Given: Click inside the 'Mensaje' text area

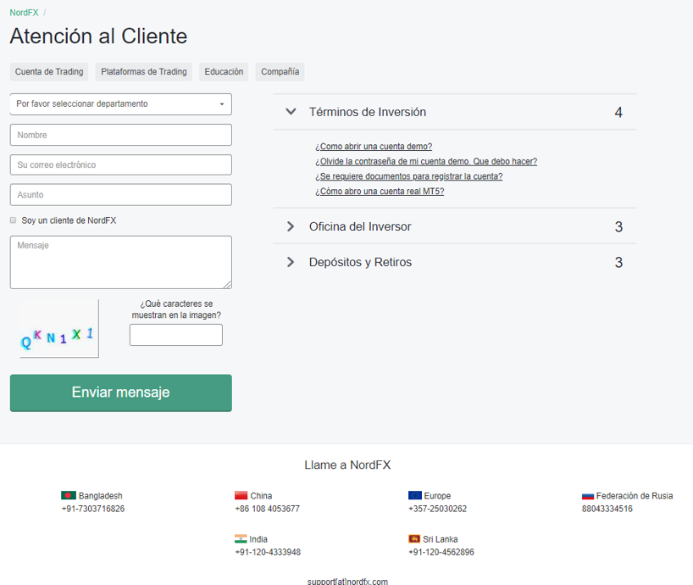Looking at the screenshot, I should tap(120, 261).
